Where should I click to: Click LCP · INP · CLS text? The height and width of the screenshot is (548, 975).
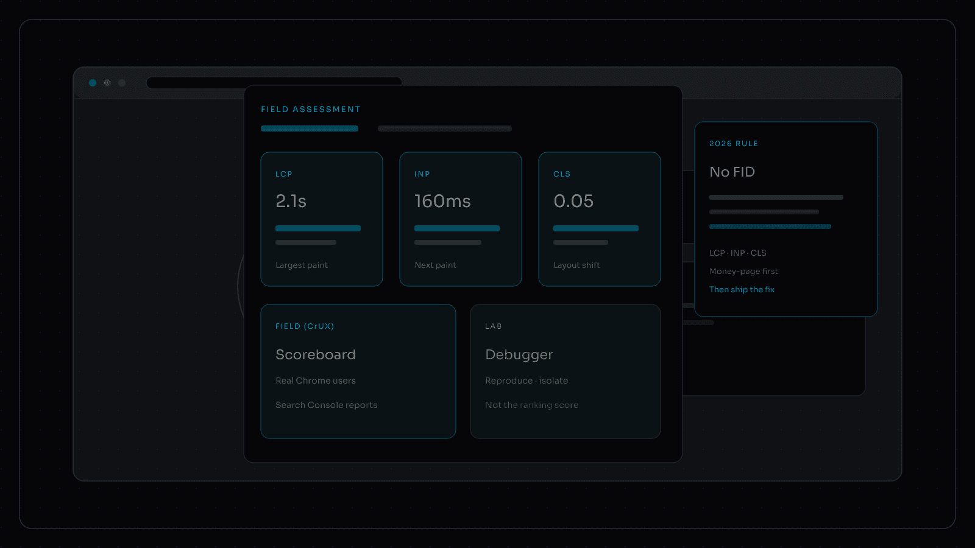(738, 253)
